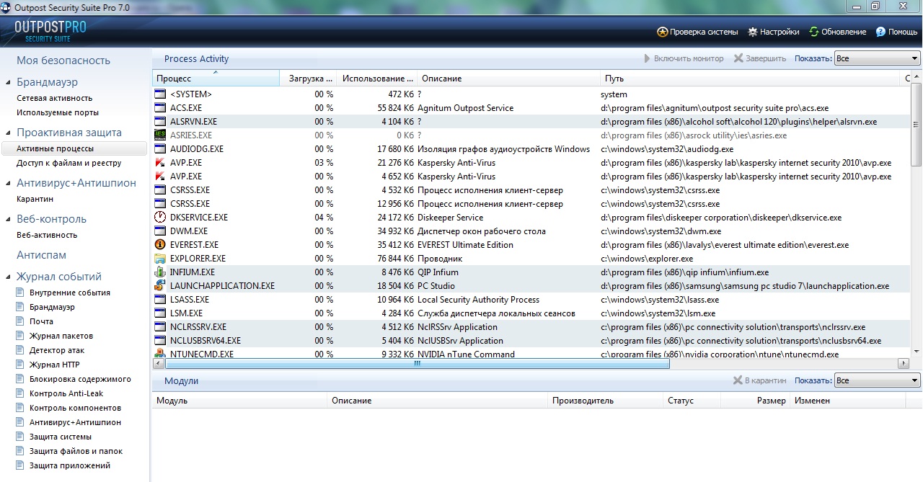
Task: Click icon next to Блокировка содержимого
Action: [x=21, y=379]
